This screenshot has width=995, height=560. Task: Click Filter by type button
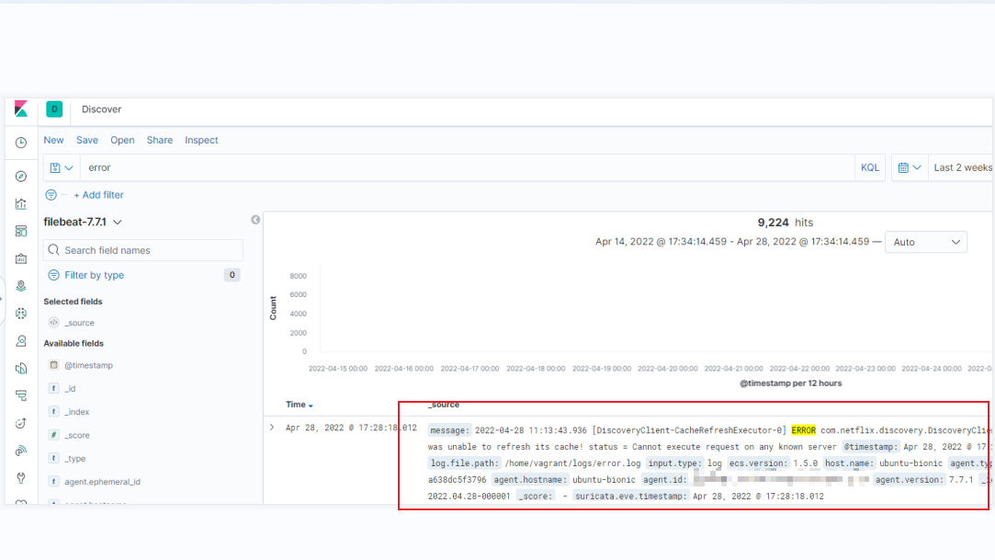(x=94, y=275)
